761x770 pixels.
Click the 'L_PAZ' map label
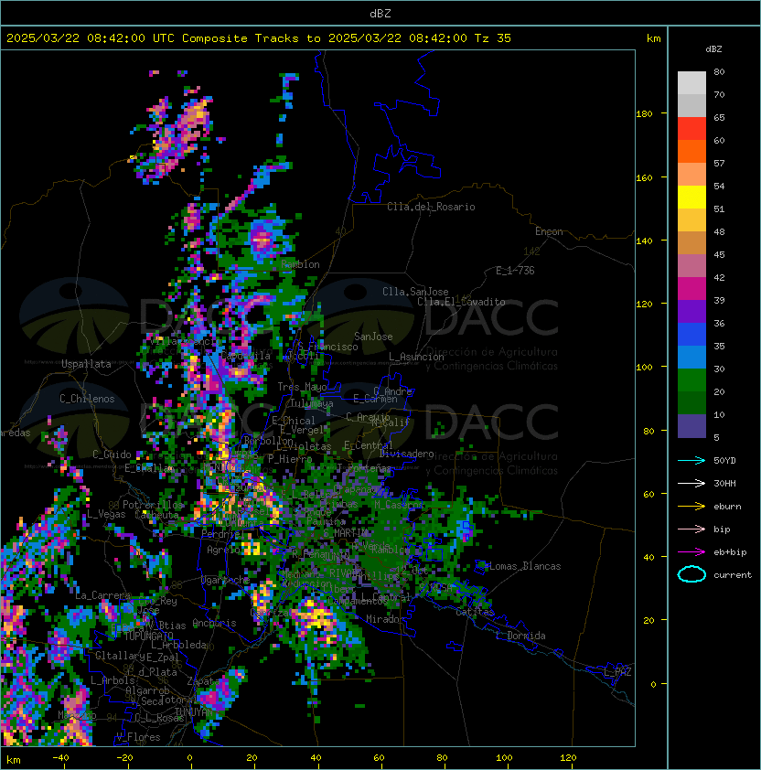coord(617,672)
